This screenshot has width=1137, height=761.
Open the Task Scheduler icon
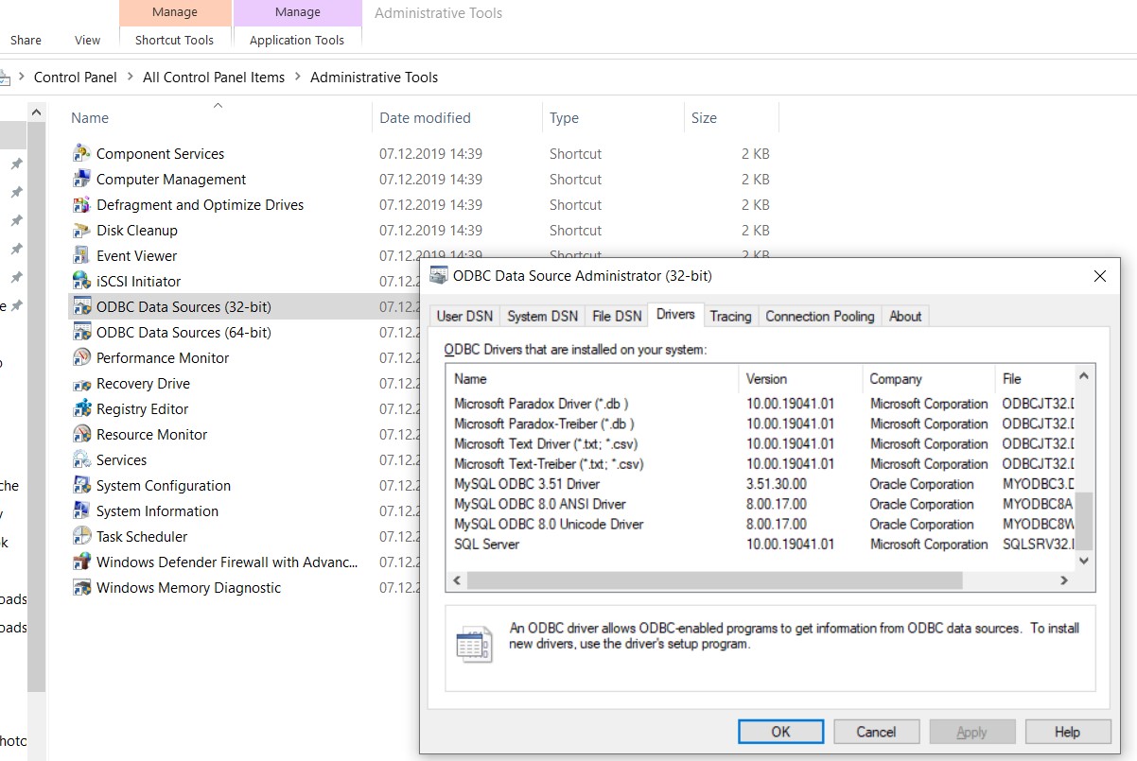[x=82, y=536]
